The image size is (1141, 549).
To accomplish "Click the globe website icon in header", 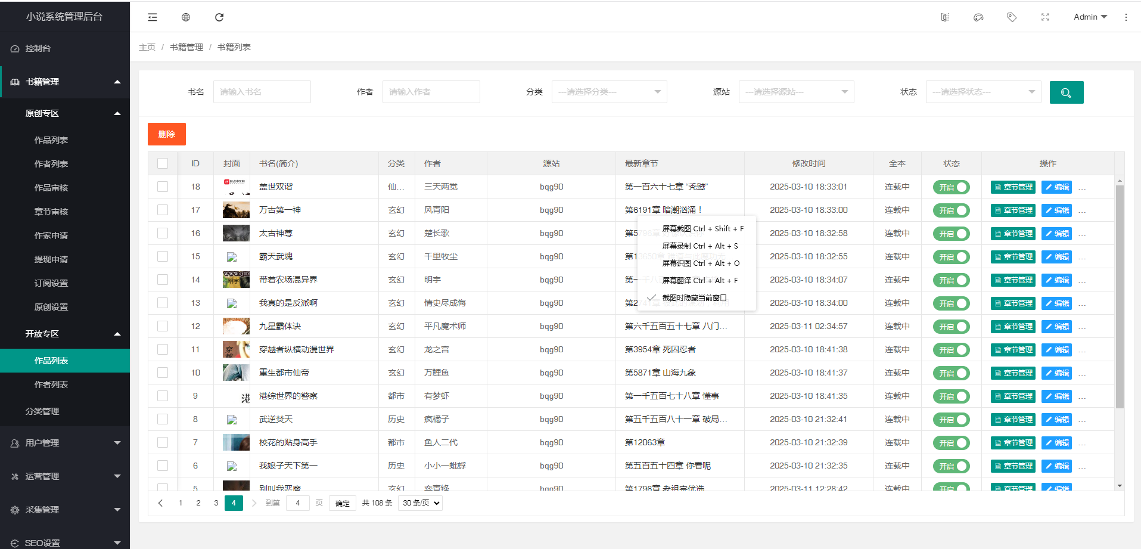I will tap(186, 17).
